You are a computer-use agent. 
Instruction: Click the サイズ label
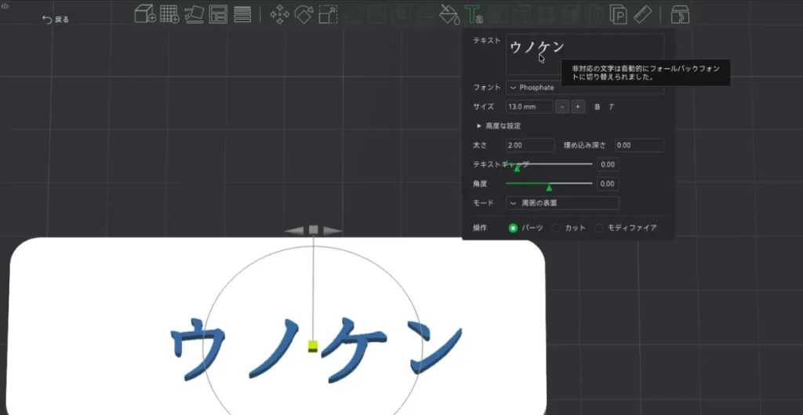[483, 107]
